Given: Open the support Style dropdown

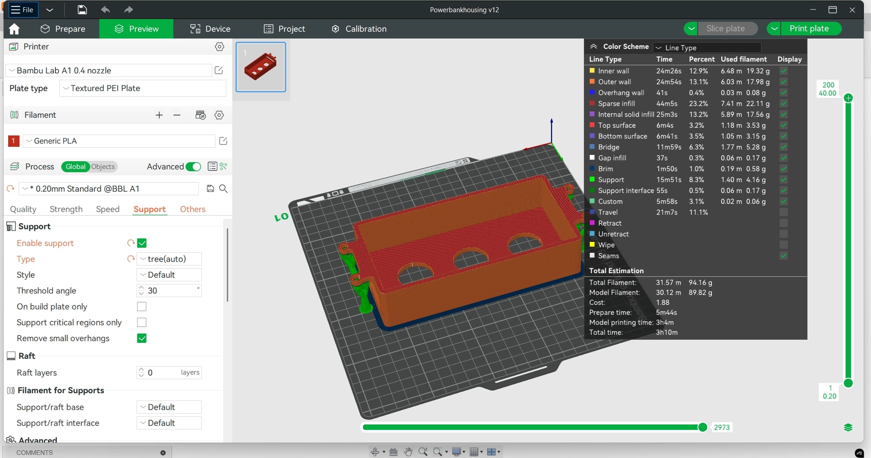Looking at the screenshot, I should [x=169, y=275].
